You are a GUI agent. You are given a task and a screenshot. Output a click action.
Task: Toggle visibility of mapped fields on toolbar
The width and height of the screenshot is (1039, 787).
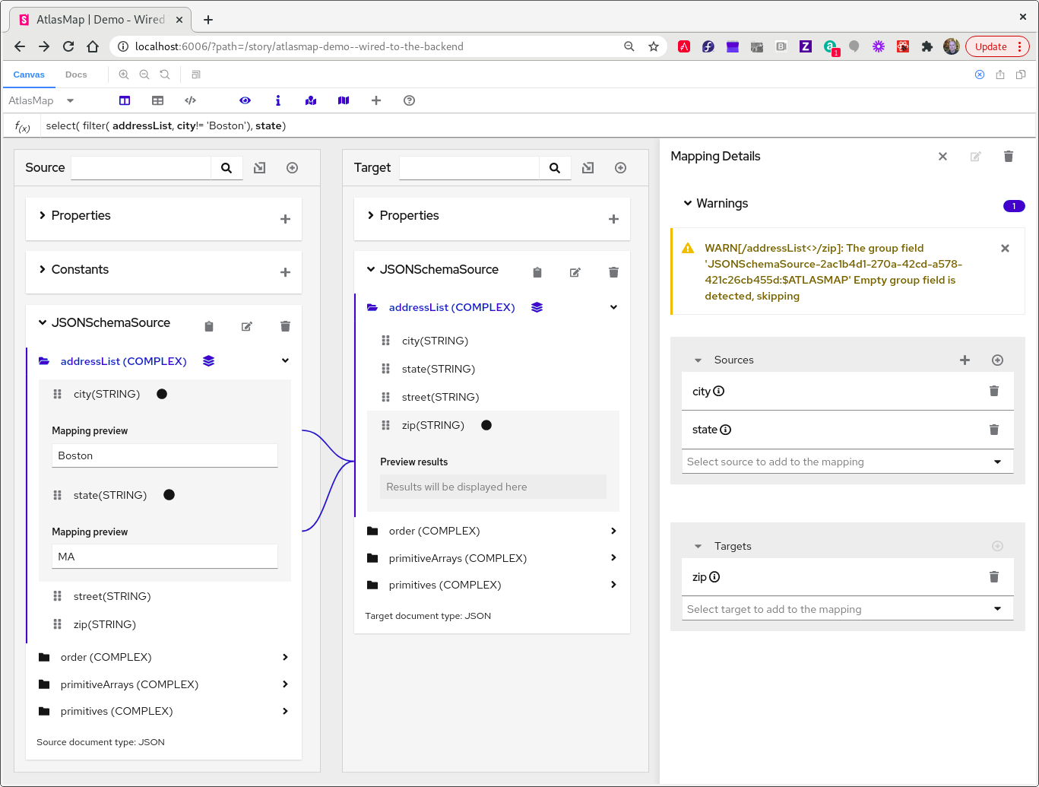[310, 100]
